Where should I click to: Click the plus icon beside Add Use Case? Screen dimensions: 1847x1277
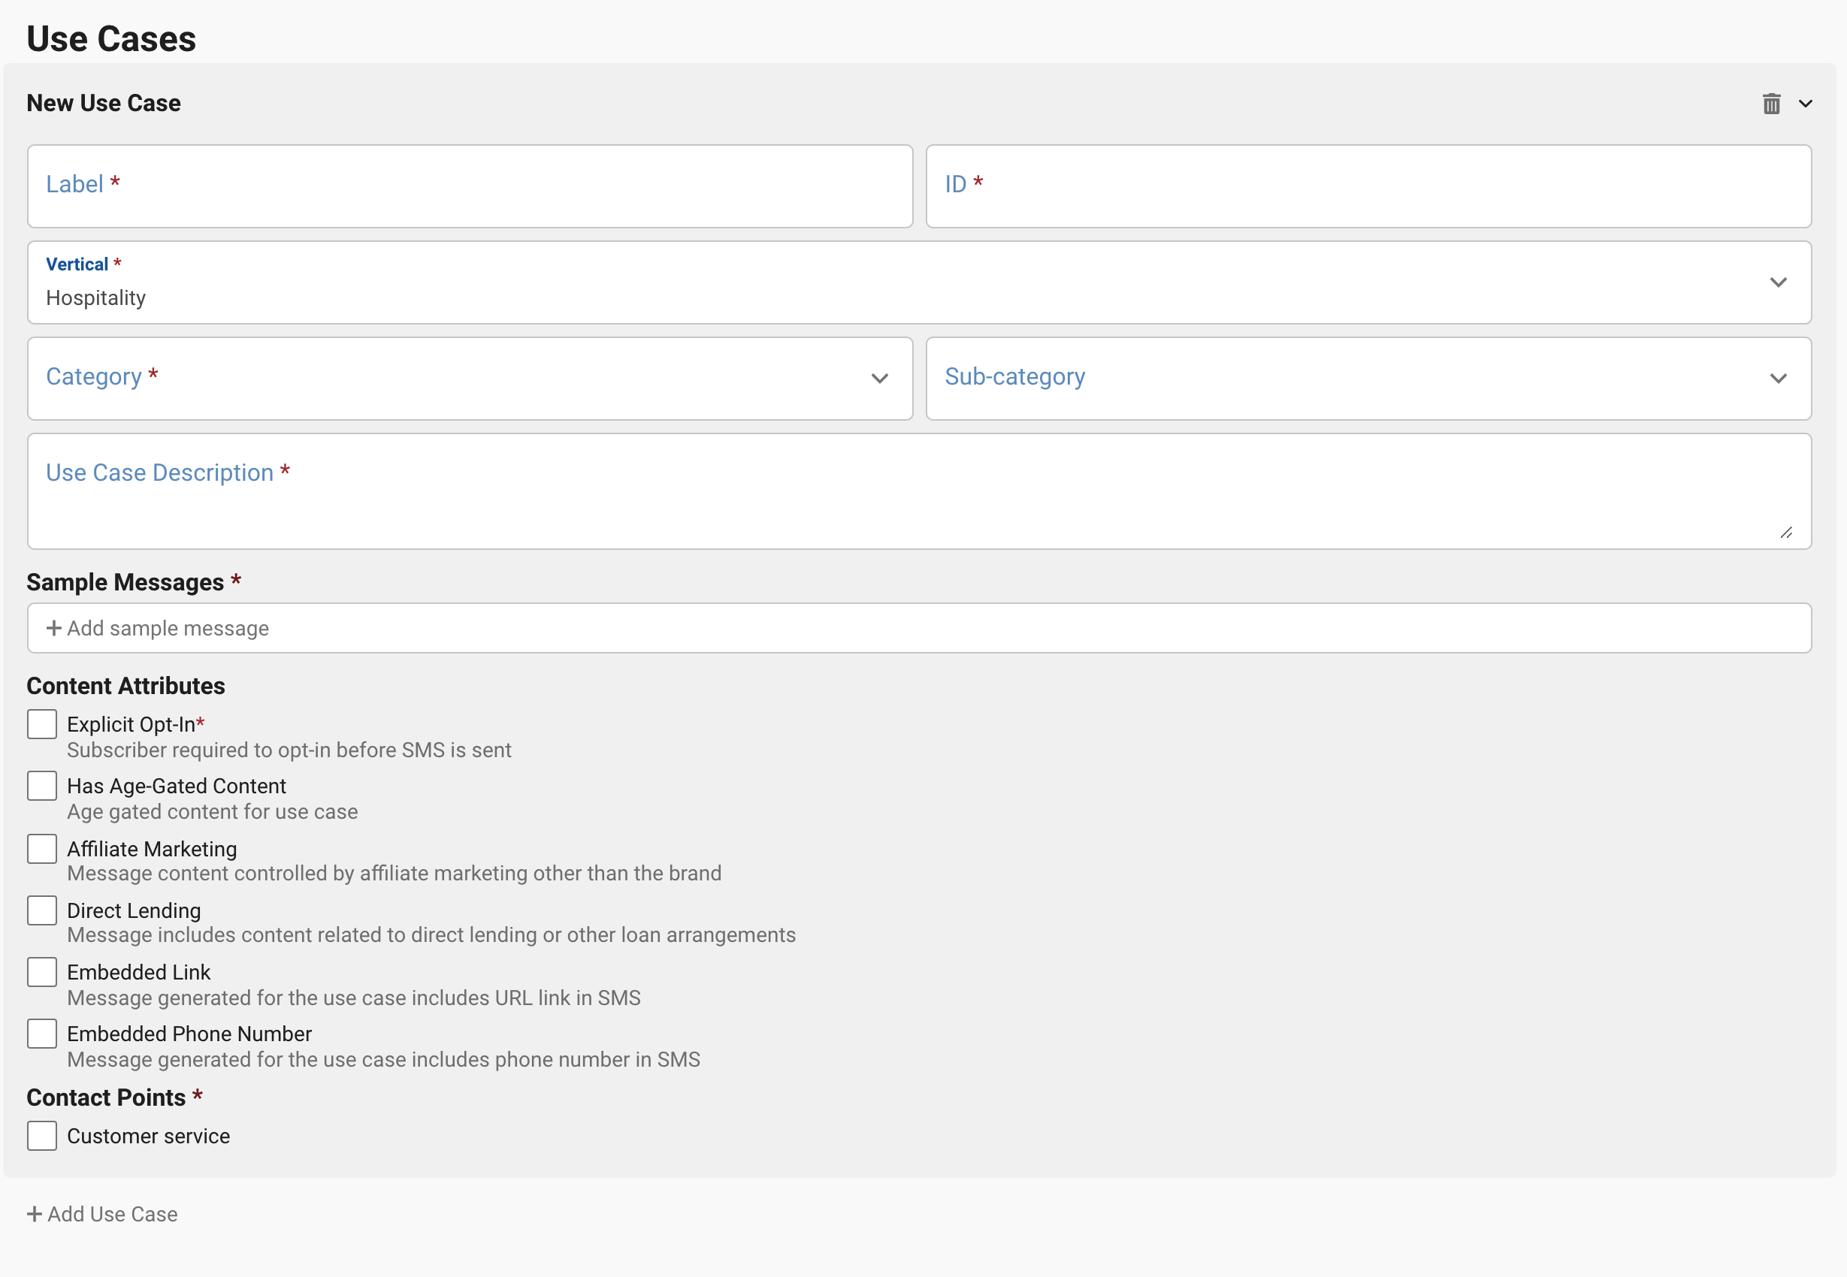click(x=35, y=1214)
